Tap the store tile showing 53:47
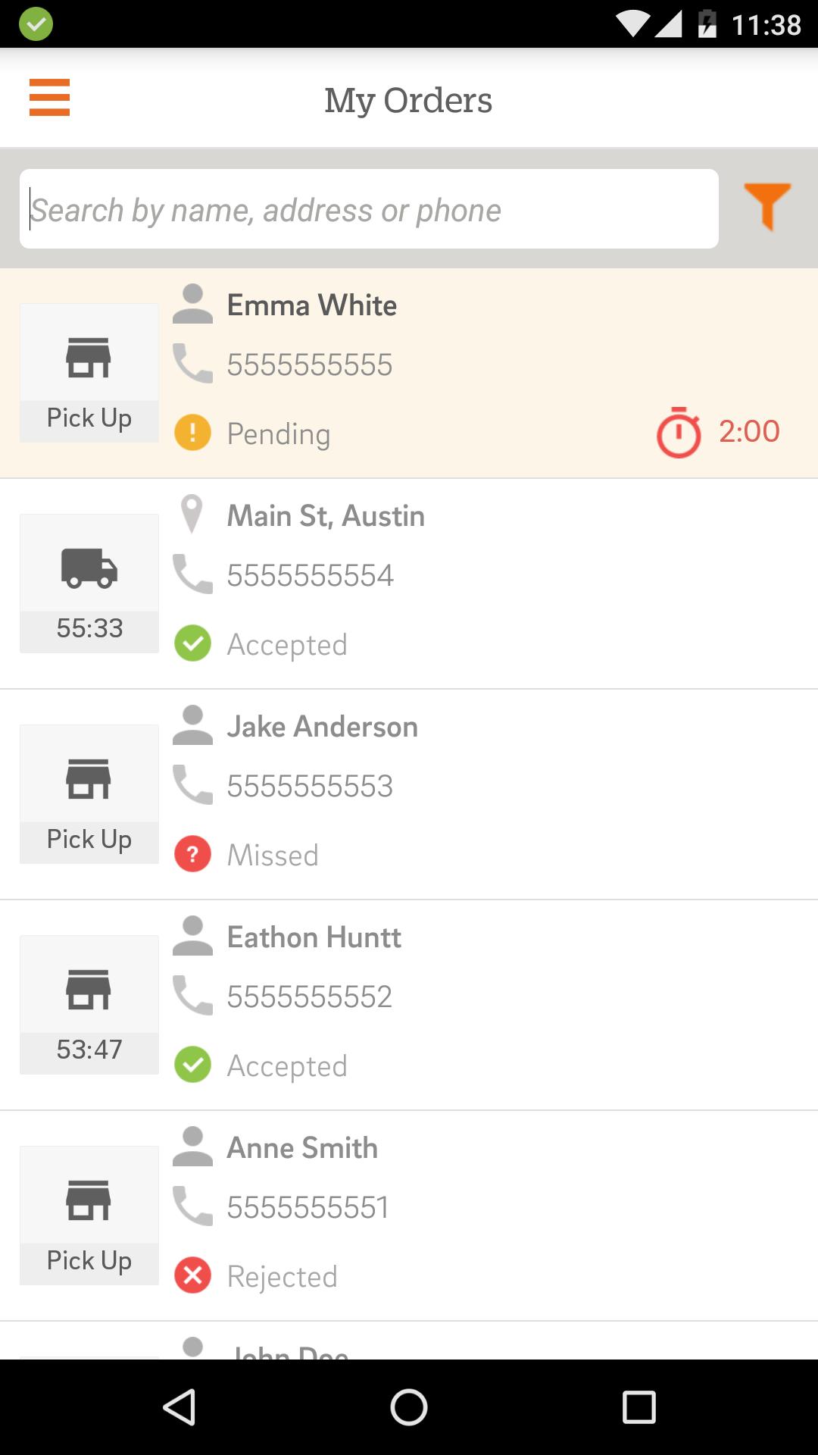 pos(89,1004)
